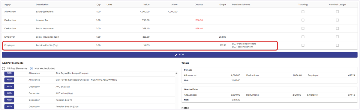Image resolution: width=360 pixels, height=110 pixels.
Task: Click the Deduct column header
Action: 199,5
